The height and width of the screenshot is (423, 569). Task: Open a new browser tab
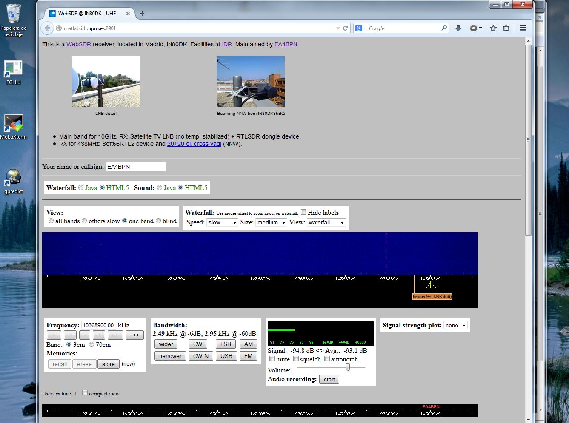pos(142,14)
